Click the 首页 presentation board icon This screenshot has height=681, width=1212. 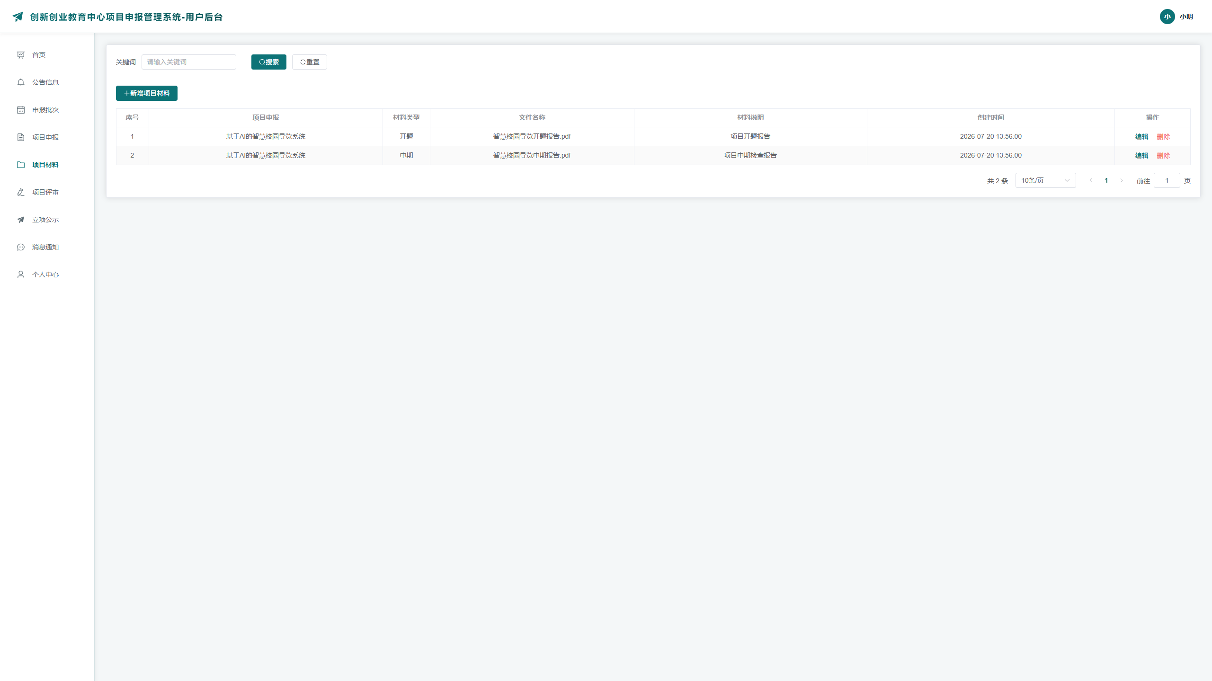(x=21, y=55)
